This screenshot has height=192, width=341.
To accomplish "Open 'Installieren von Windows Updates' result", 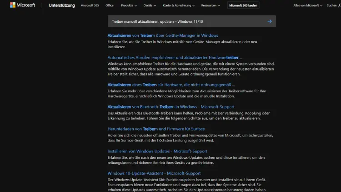I will click(x=157, y=151).
